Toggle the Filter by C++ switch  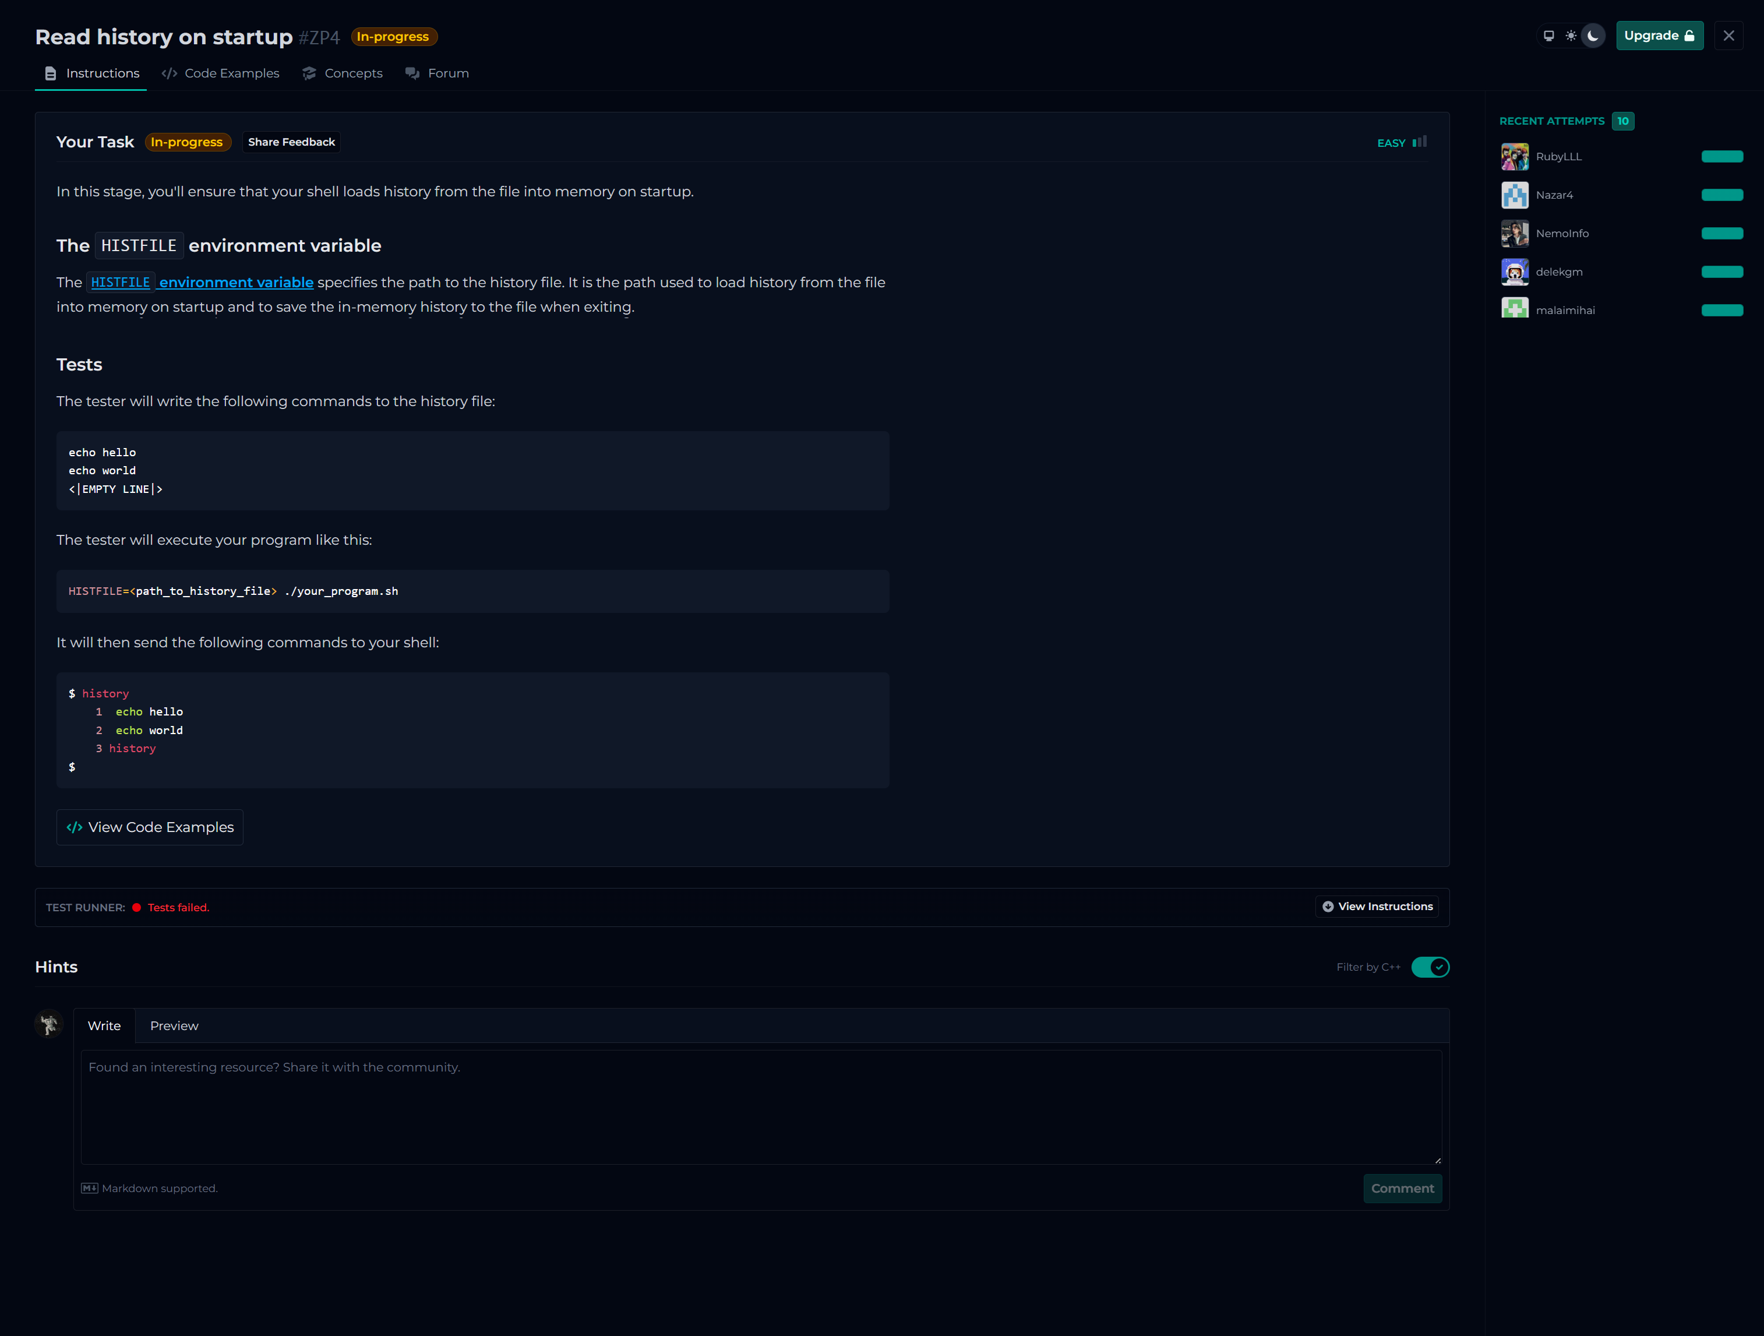pos(1430,967)
